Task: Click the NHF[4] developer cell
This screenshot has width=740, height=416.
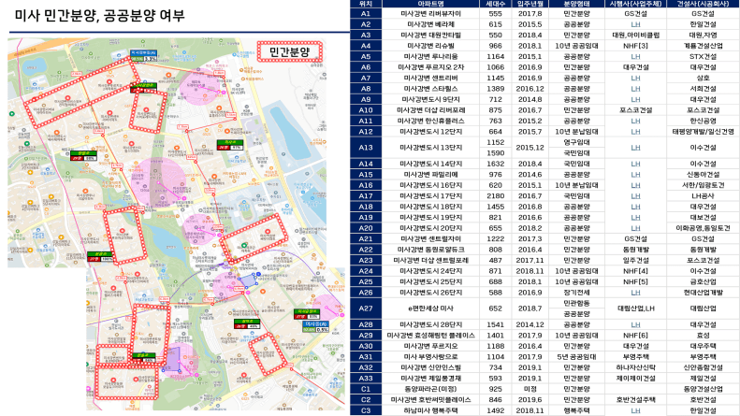Action: tap(635, 271)
